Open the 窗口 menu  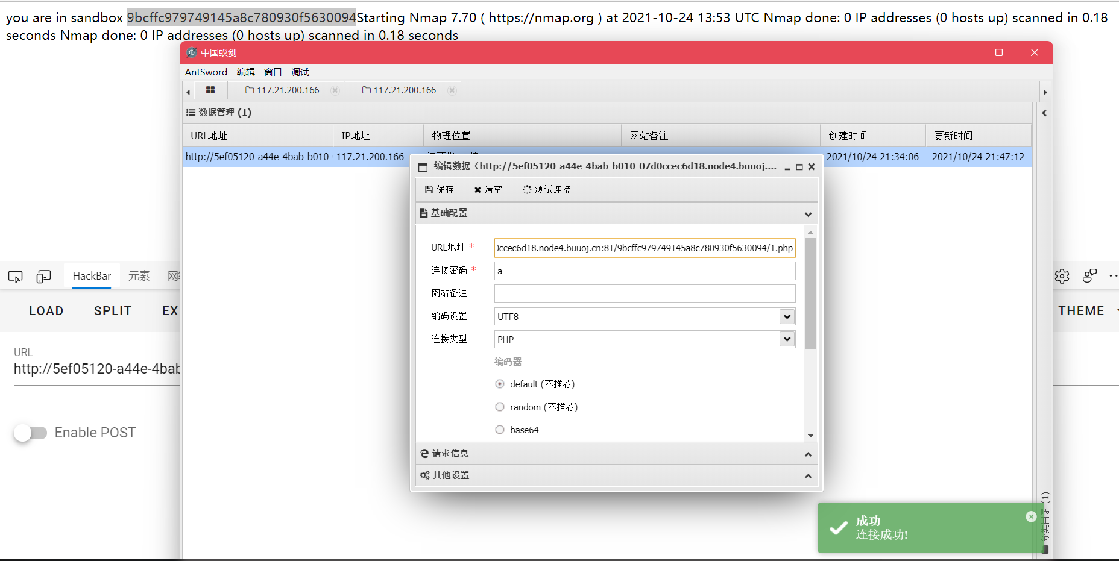(x=273, y=72)
